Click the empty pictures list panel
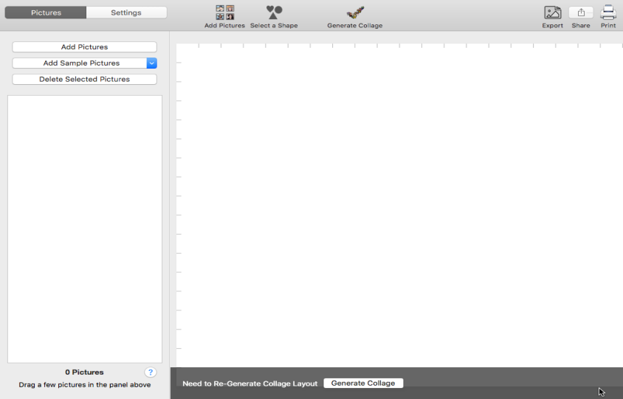Viewport: 623px width, 399px height. coord(85,229)
